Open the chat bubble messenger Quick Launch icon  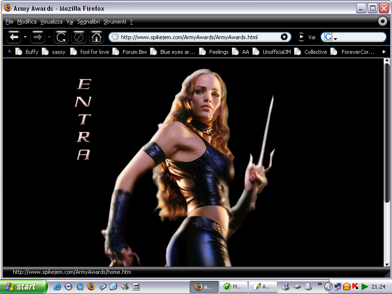[102, 287]
